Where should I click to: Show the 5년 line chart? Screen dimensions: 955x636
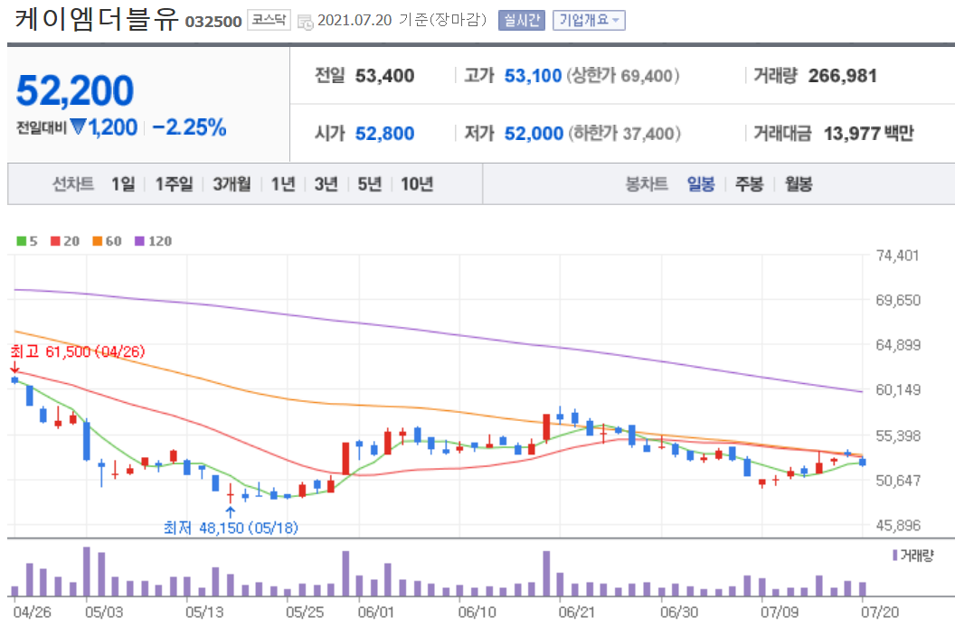(x=369, y=183)
